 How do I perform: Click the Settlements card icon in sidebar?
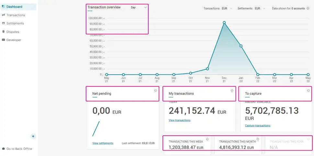(x=3, y=23)
